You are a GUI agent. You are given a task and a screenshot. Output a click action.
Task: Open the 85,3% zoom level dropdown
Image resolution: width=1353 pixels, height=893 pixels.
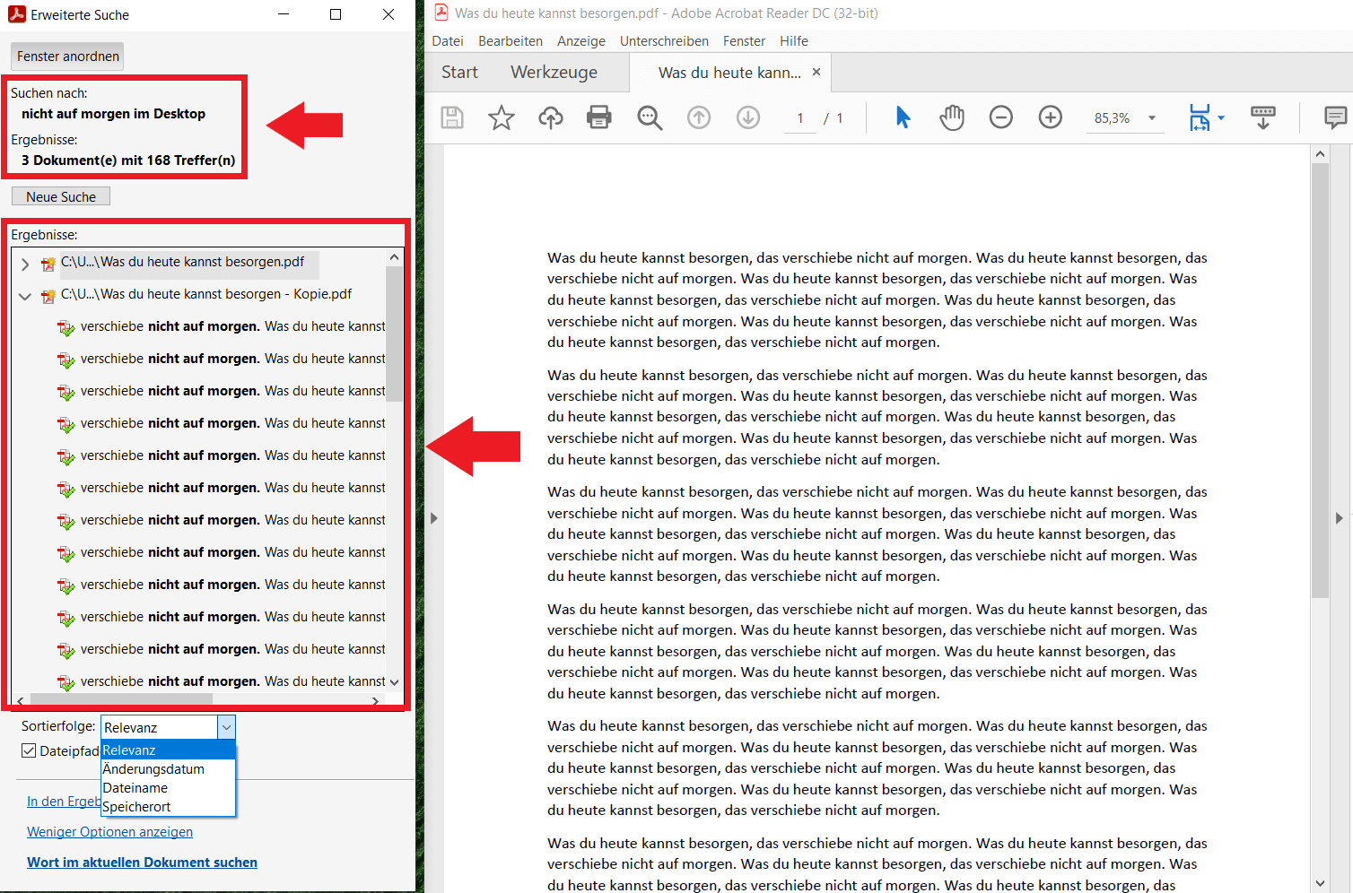(1152, 117)
